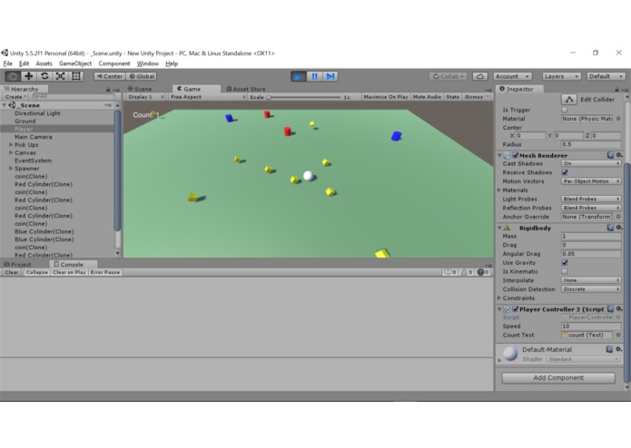
Task: Open the Cast Shadows dropdown
Action: 591,163
